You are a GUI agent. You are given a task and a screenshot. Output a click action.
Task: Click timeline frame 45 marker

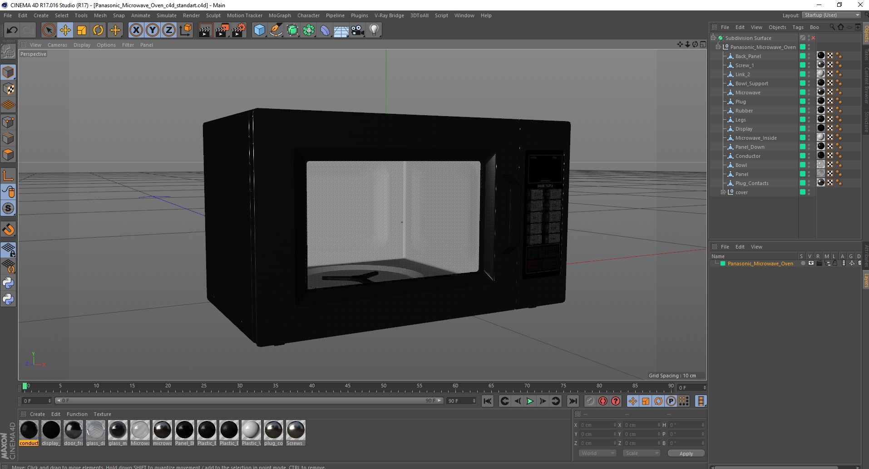(348, 386)
